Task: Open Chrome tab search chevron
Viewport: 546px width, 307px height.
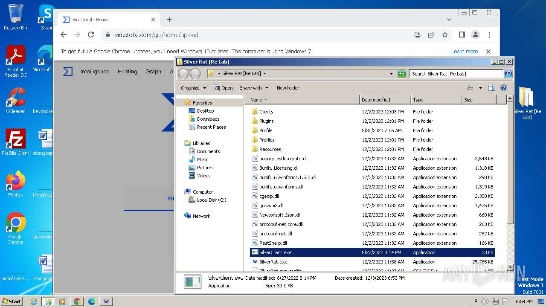Action: click(x=449, y=20)
